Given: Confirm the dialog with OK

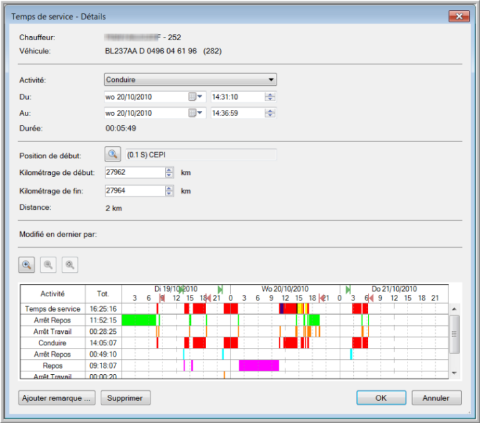Looking at the screenshot, I should point(381,398).
